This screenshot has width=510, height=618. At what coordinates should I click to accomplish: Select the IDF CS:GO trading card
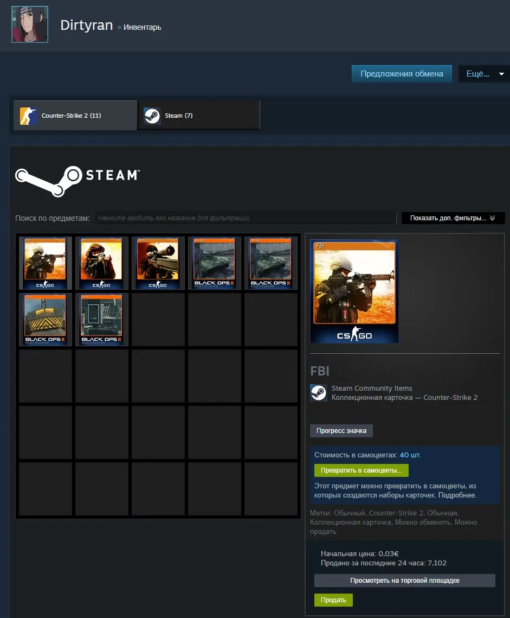coord(101,263)
